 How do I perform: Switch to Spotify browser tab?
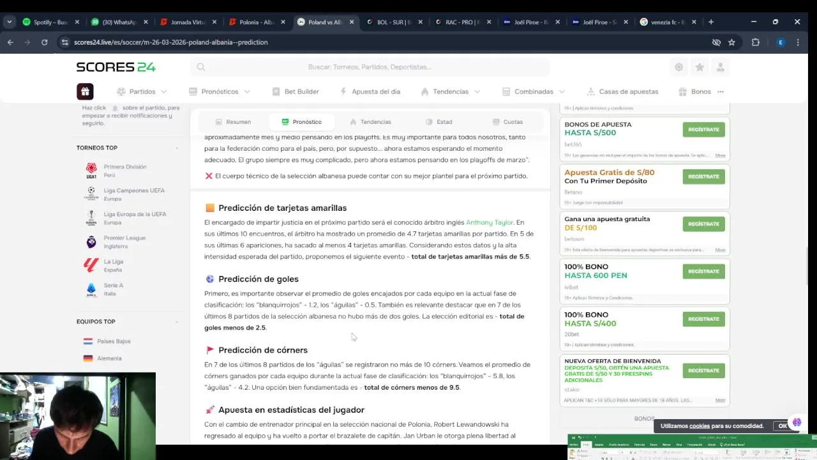[51, 22]
